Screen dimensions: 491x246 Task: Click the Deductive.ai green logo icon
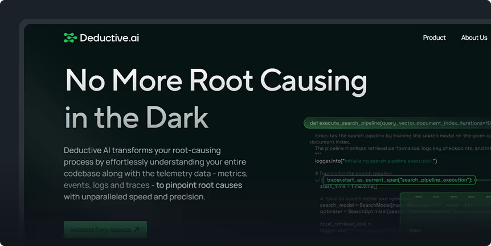(x=70, y=38)
